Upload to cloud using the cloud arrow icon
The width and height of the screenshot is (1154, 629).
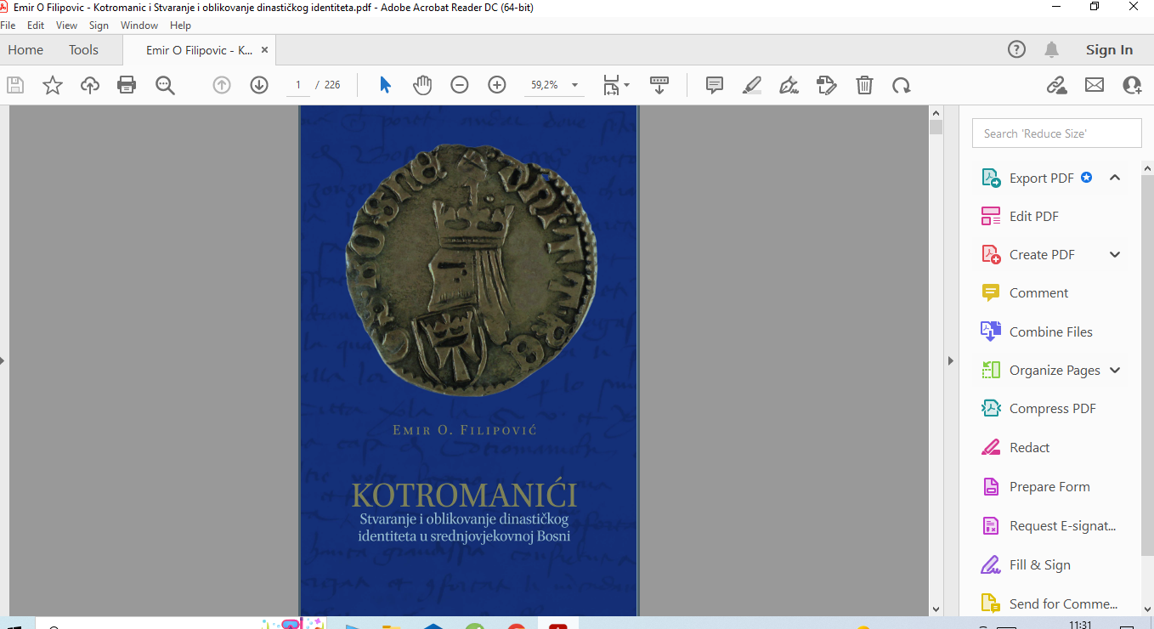(90, 85)
